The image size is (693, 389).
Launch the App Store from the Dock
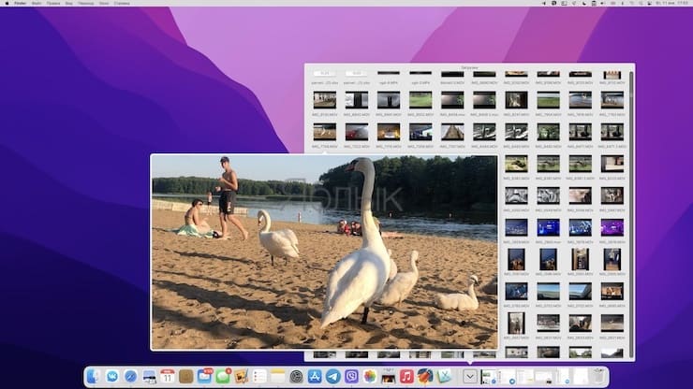tap(315, 376)
